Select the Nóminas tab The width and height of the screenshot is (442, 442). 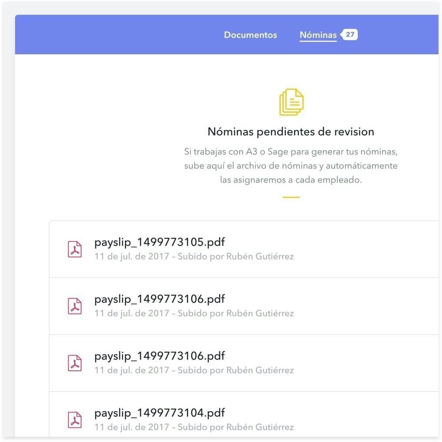[318, 35]
